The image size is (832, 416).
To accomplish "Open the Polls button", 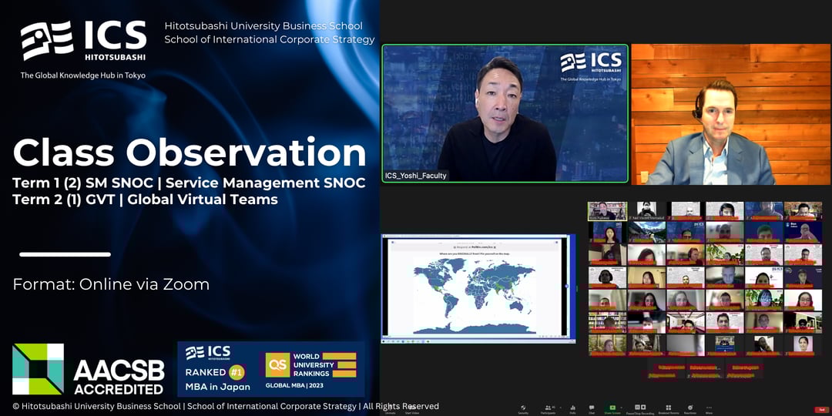I will pos(572,409).
